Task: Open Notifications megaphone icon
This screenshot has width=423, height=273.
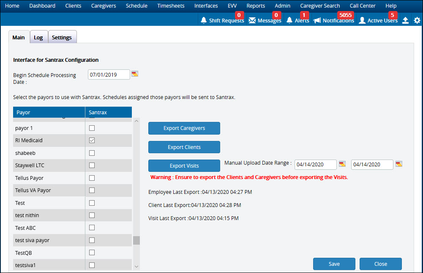Action: coord(317,20)
